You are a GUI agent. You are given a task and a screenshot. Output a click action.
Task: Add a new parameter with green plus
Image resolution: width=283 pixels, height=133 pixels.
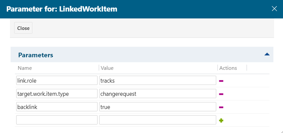pyautogui.click(x=221, y=120)
